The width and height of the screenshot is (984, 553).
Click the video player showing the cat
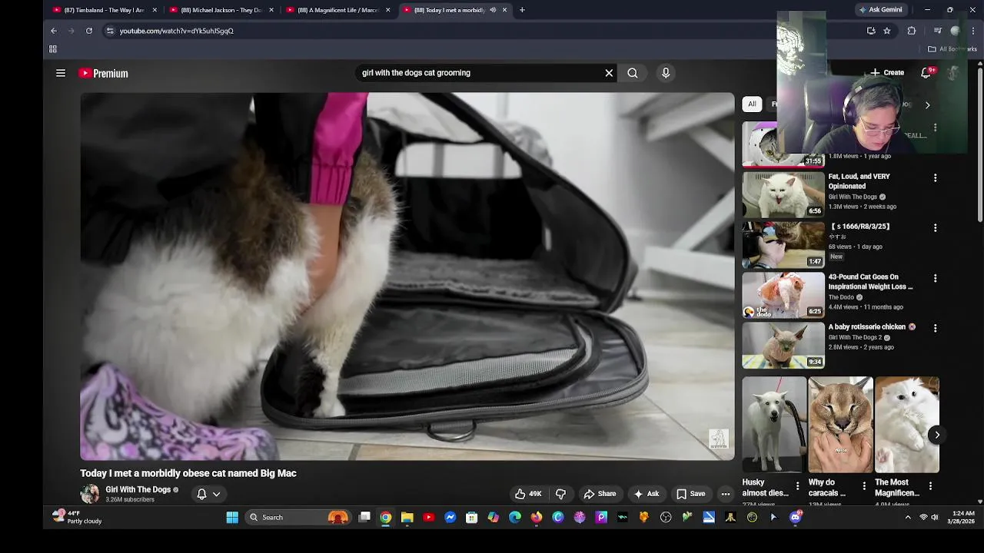[x=407, y=276]
